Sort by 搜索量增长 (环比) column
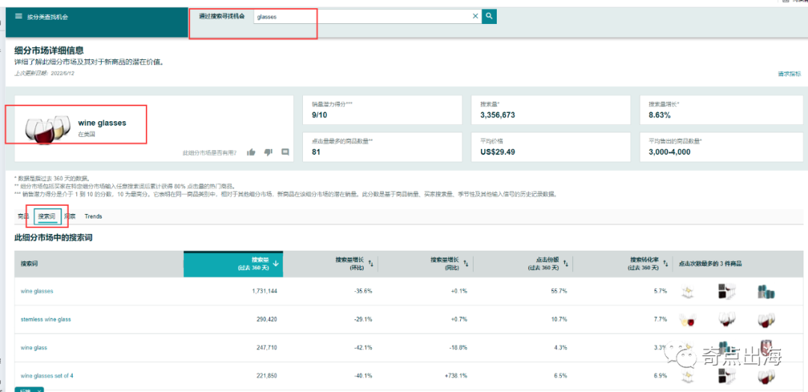Viewport: 808px width, 392px height. [353, 264]
